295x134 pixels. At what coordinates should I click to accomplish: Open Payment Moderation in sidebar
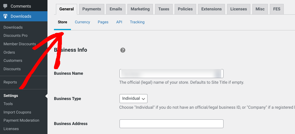[21, 120]
